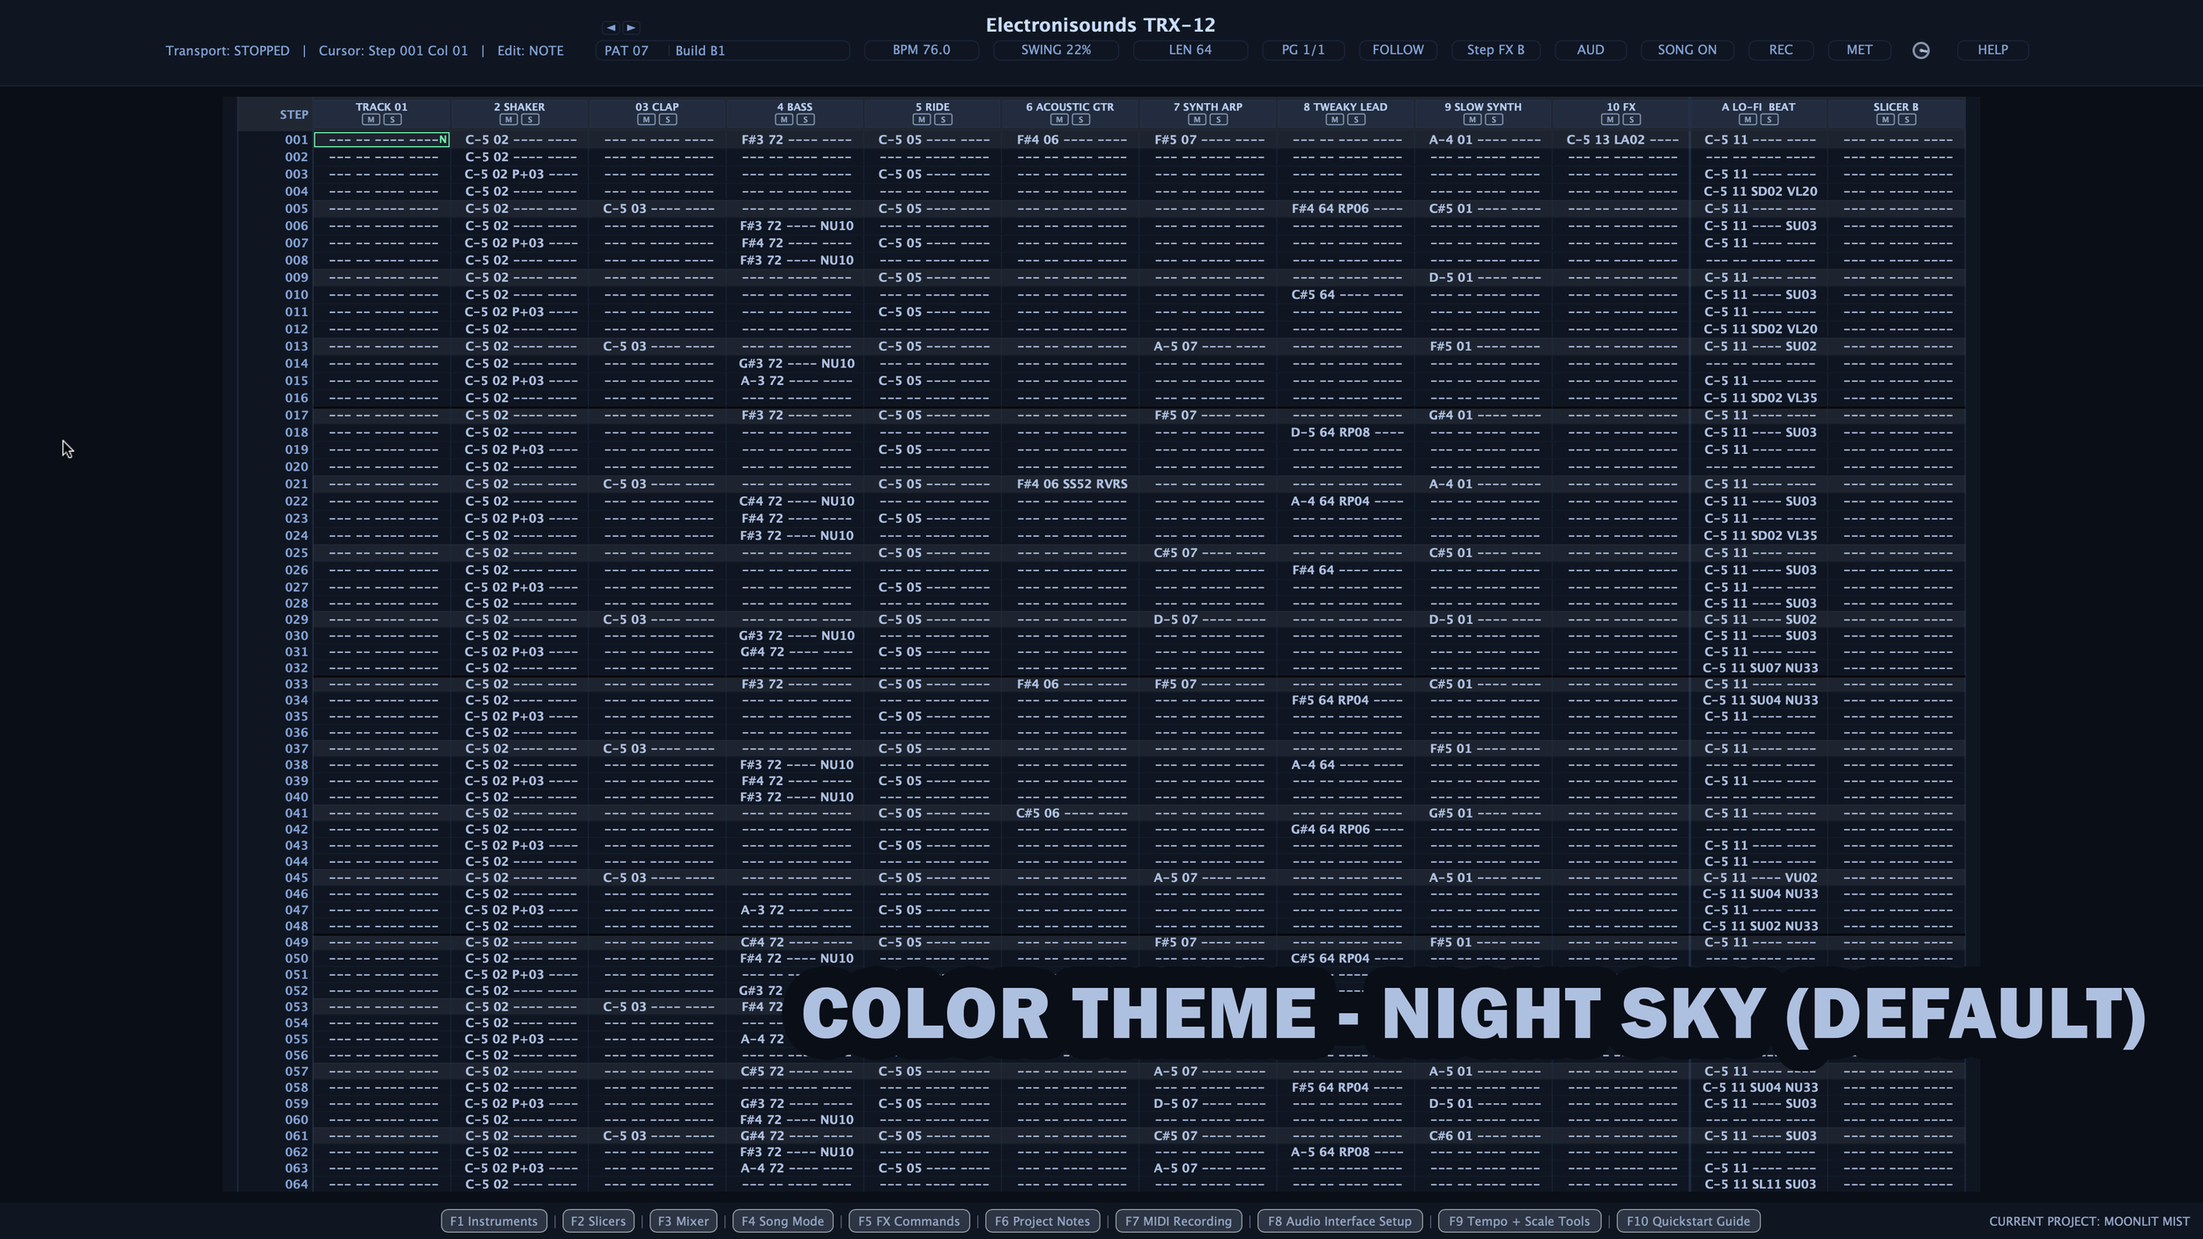Mute the 8 TWEAKY LEAD track

click(x=1335, y=120)
